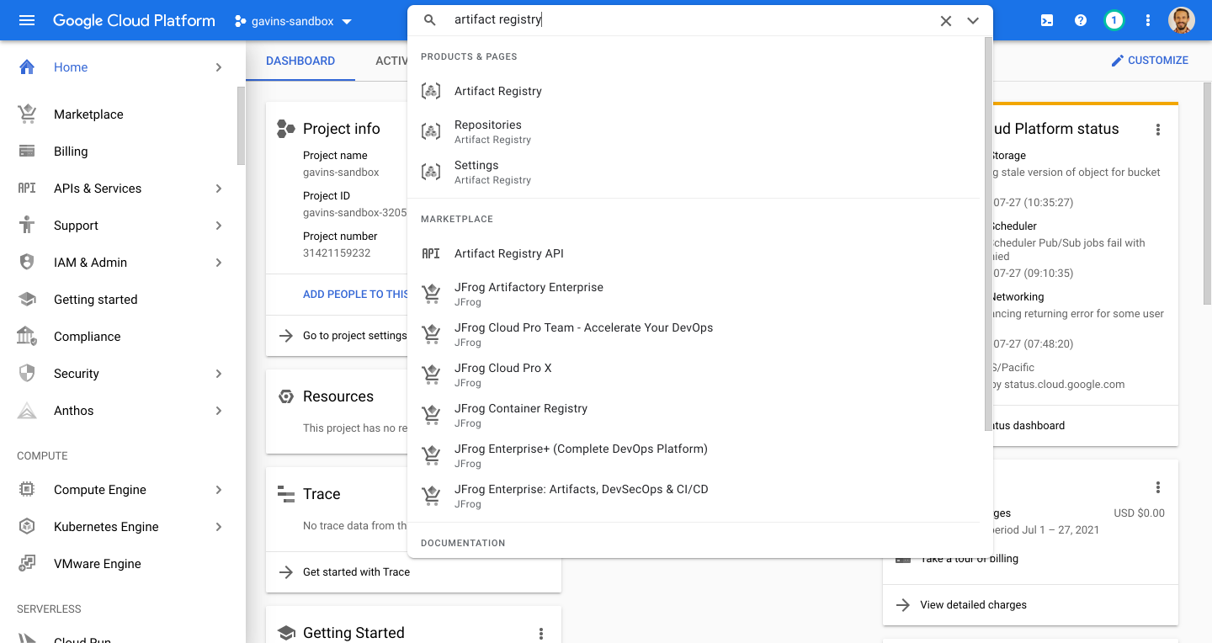
Task: Open View detailed charges link
Action: [973, 604]
